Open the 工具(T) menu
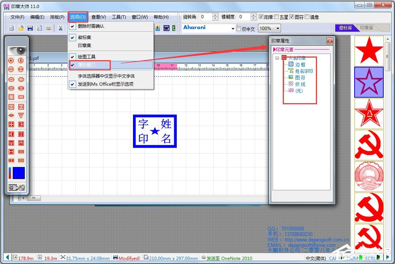The image size is (395, 264). point(119,17)
